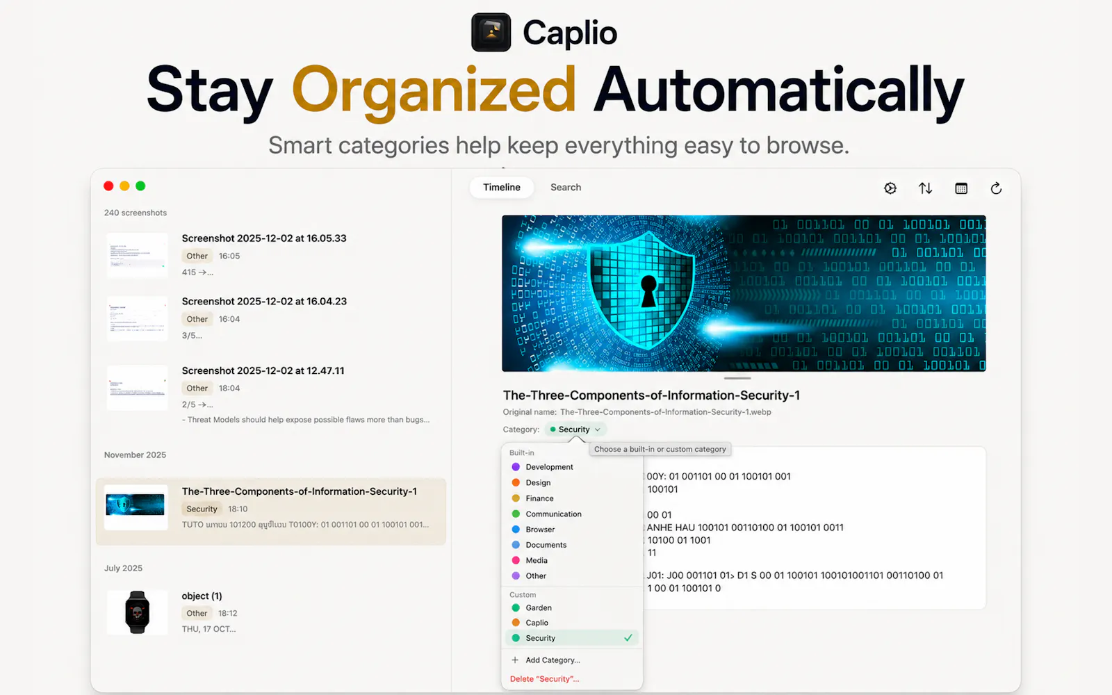Select The-Three-Components-of-Information-Security-1 list row
Screen dimensions: 1112x695
pos(271,511)
